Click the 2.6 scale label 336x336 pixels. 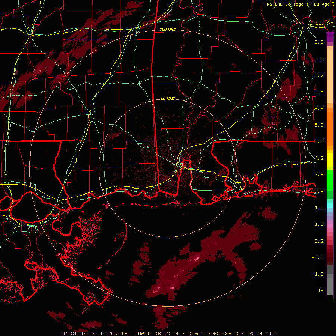pos(319,192)
